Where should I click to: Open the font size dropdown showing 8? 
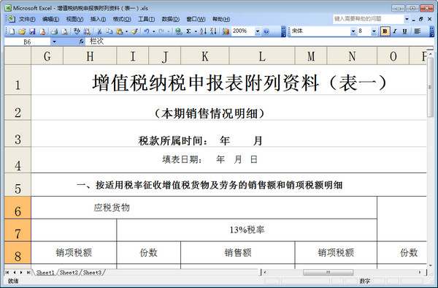(374, 31)
